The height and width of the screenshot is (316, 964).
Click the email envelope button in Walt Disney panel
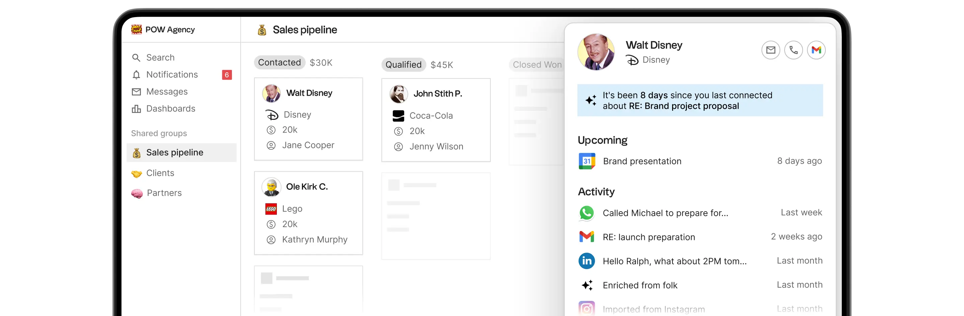point(771,50)
